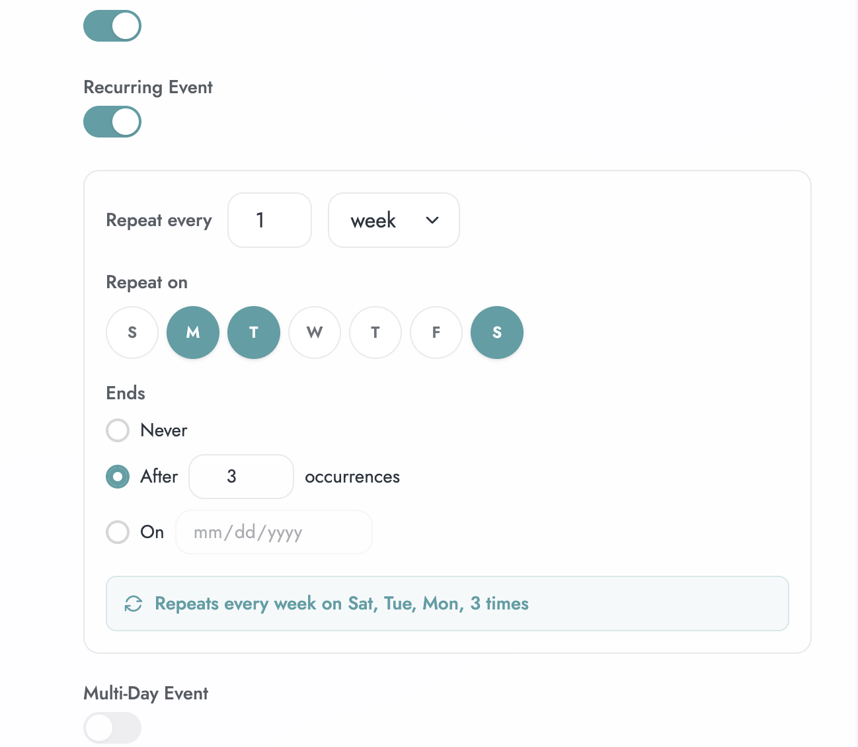Choose the Never ends radio option
The height and width of the screenshot is (747, 858).
pyautogui.click(x=118, y=430)
